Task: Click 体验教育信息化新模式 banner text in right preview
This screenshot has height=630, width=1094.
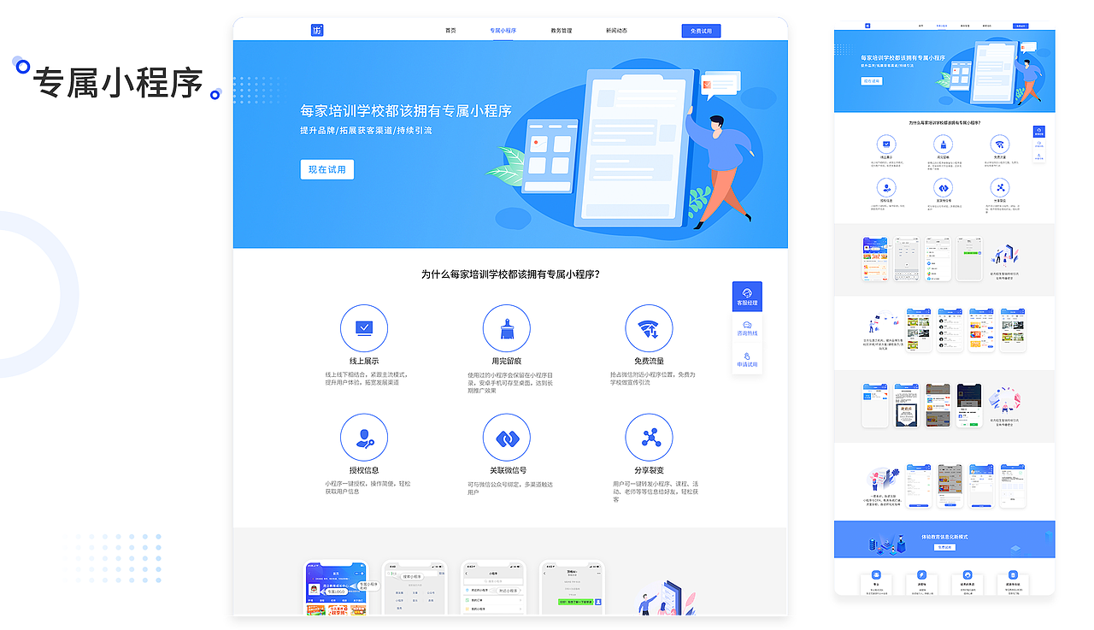Action: coord(944,537)
